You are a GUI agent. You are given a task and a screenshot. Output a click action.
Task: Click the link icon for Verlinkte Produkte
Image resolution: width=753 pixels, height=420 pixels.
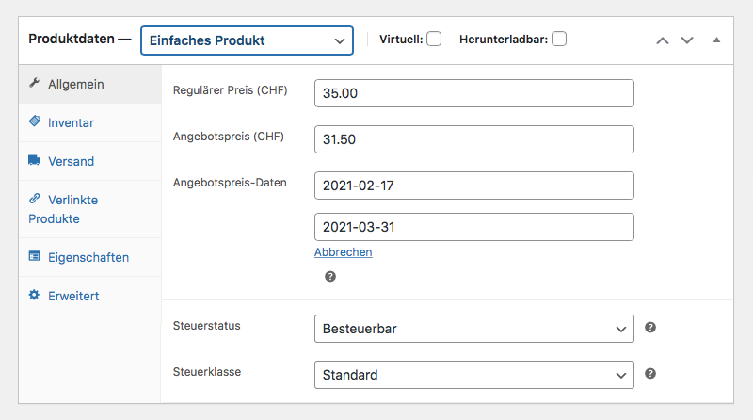point(35,198)
